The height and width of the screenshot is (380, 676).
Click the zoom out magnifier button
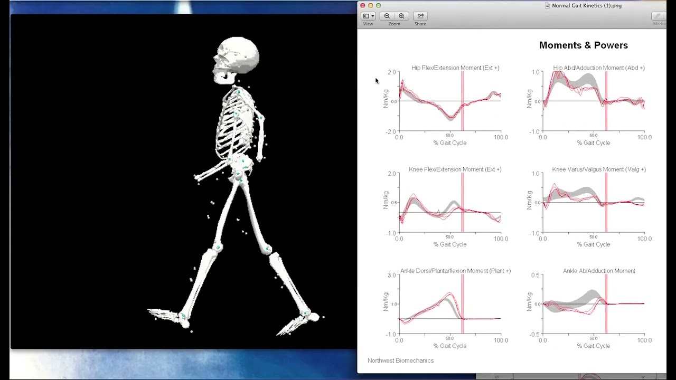point(387,16)
